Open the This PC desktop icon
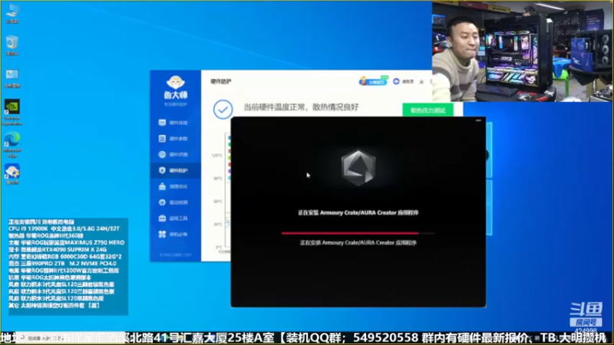Viewport: 614px width, 345px height. pos(12,13)
